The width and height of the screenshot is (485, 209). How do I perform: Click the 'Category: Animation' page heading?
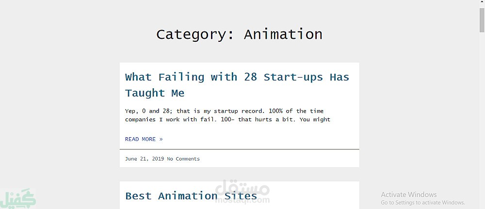pos(239,34)
